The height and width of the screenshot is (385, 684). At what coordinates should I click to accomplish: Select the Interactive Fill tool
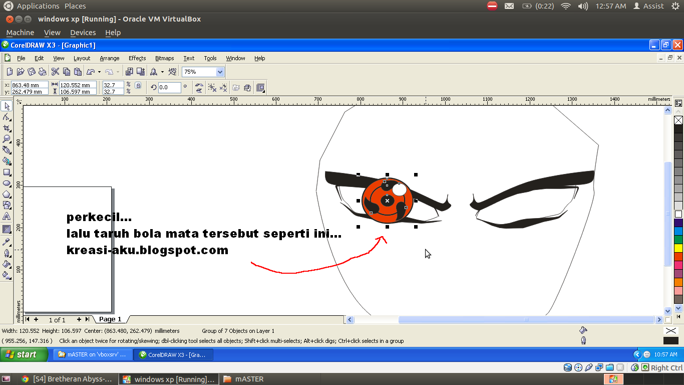7,275
